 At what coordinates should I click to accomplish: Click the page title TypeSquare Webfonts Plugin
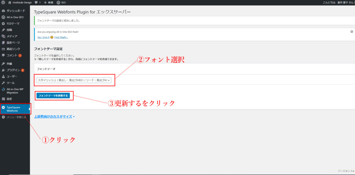pyautogui.click(x=83, y=12)
